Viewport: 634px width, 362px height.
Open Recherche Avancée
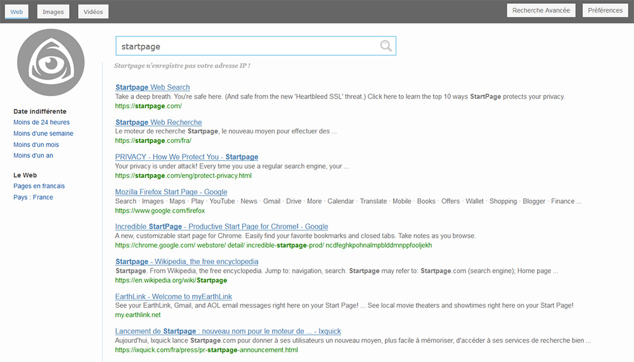(541, 11)
